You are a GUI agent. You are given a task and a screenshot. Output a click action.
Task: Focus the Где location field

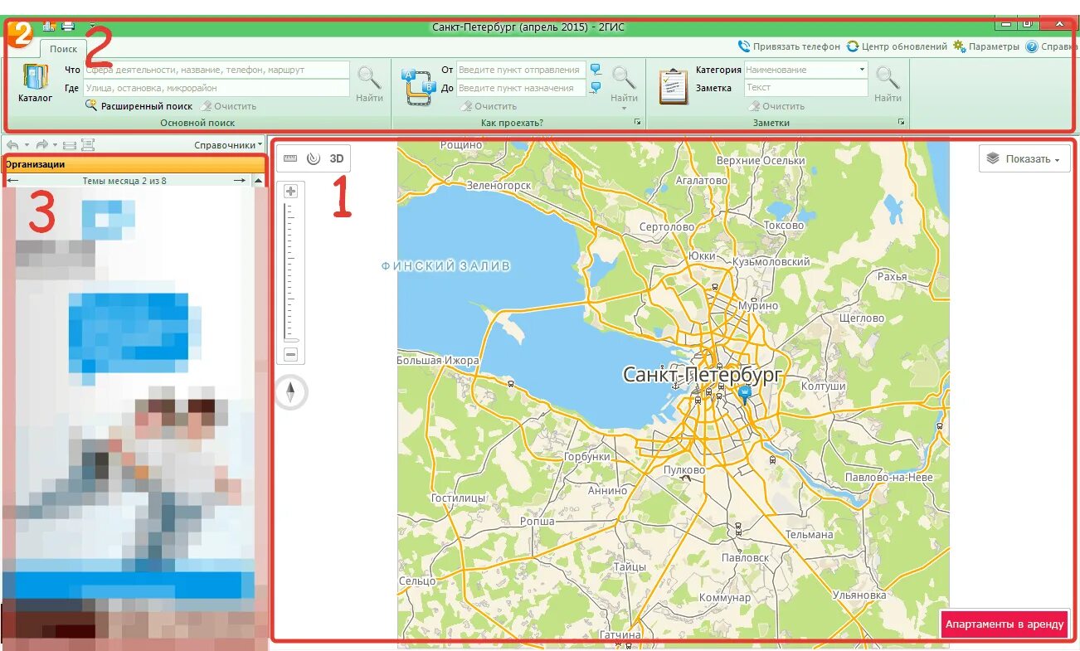click(x=216, y=88)
